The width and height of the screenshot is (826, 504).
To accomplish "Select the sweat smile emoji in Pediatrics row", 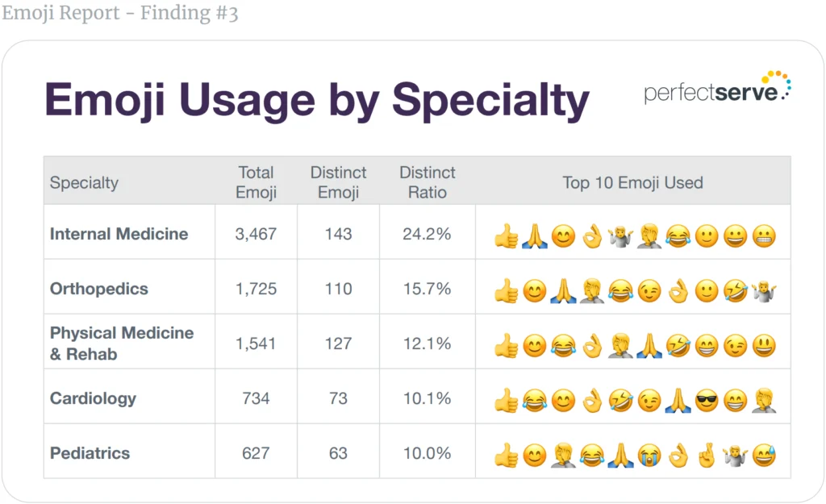I will point(763,454).
